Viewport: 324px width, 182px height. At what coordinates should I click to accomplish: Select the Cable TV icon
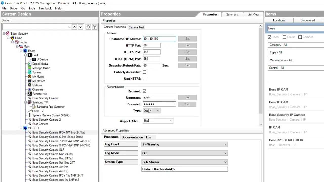click(30, 111)
